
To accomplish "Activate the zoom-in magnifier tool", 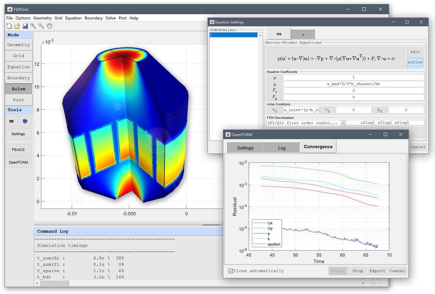I will point(32,26).
